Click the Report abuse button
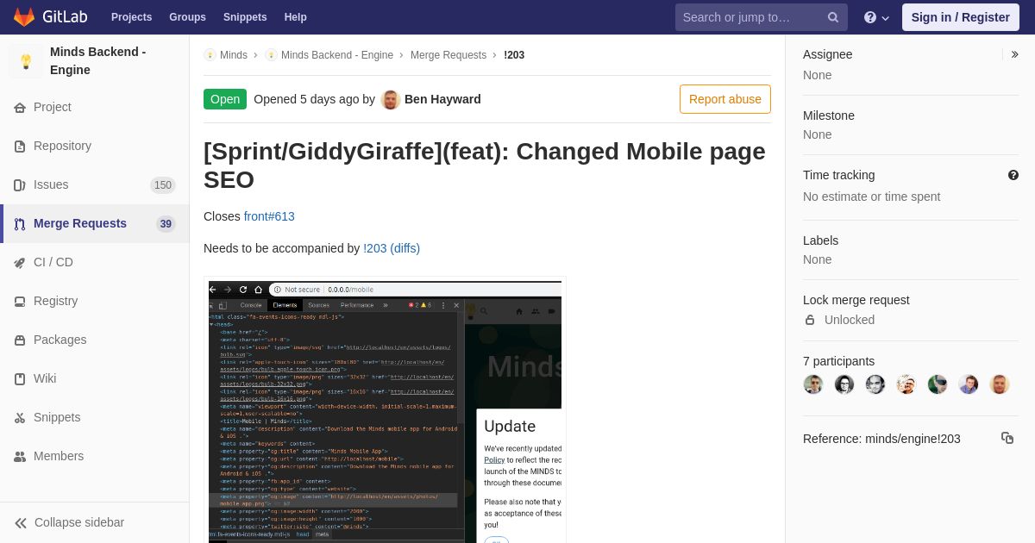Viewport: 1035px width, 543px height. pyautogui.click(x=725, y=99)
